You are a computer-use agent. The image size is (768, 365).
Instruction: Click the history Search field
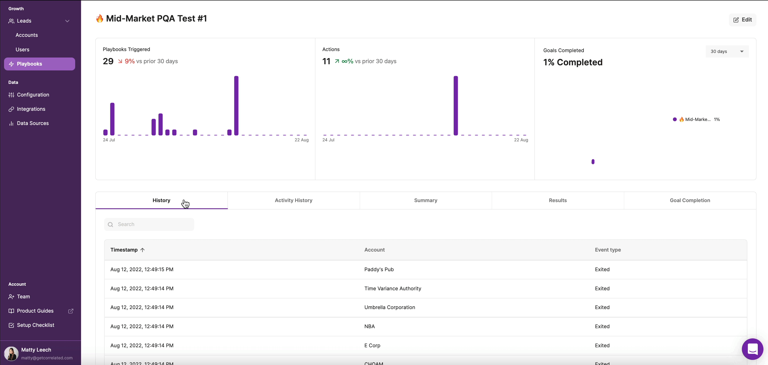(149, 224)
